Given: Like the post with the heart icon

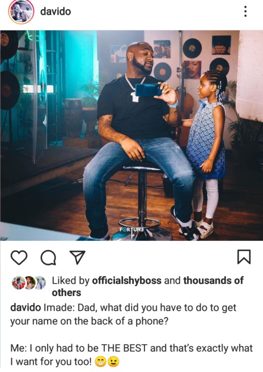Looking at the screenshot, I should pyautogui.click(x=19, y=257).
